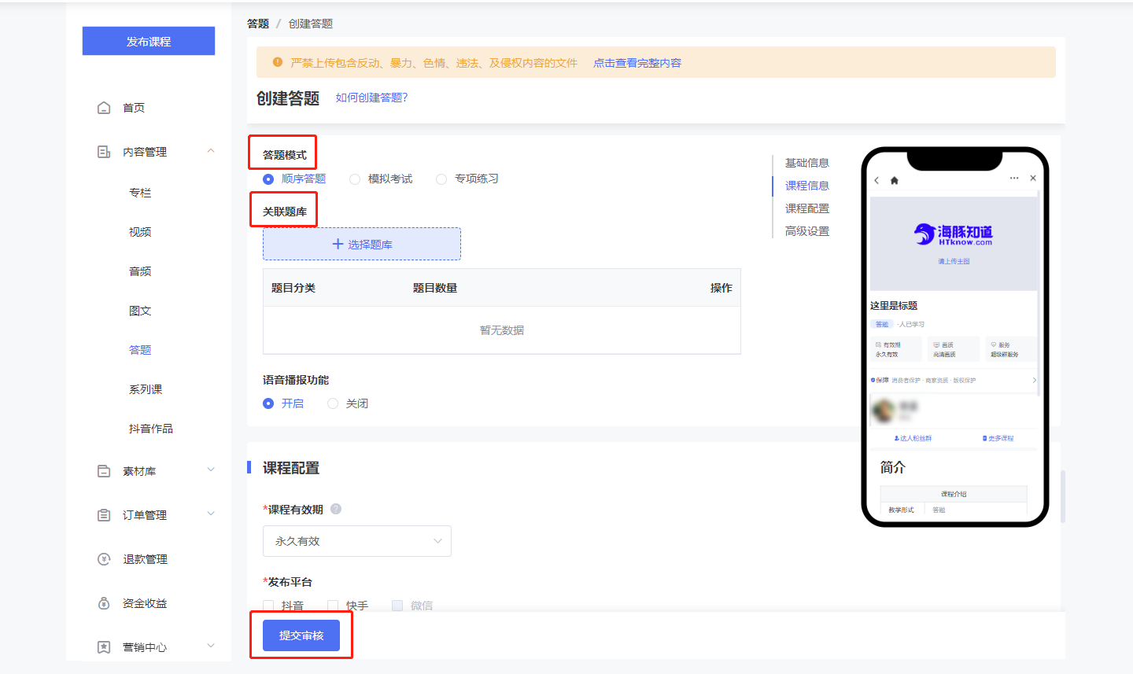
Task: Open 系列课 in the sidebar
Action: [x=146, y=389]
